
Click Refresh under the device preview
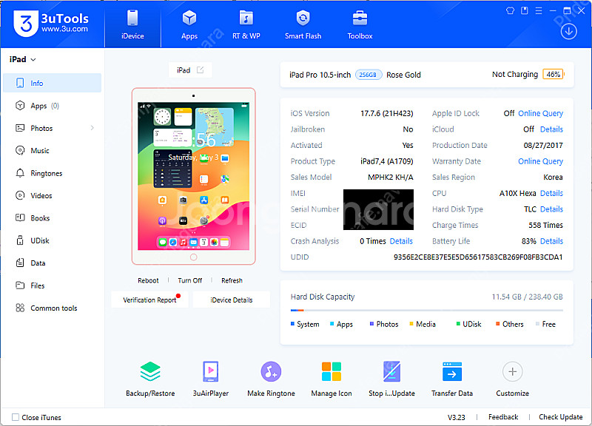tap(232, 280)
